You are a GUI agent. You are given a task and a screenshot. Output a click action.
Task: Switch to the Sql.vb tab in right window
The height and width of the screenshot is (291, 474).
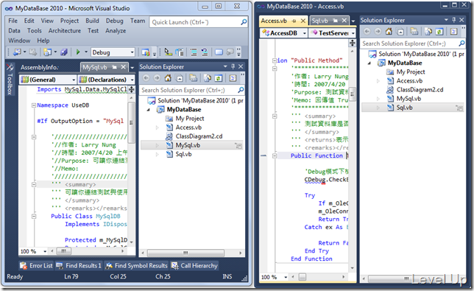[319, 21]
